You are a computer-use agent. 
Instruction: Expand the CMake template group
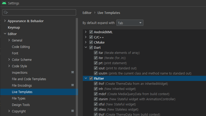click(86, 42)
